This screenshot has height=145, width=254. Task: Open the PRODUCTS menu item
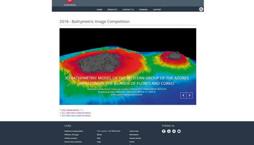tap(112, 9)
